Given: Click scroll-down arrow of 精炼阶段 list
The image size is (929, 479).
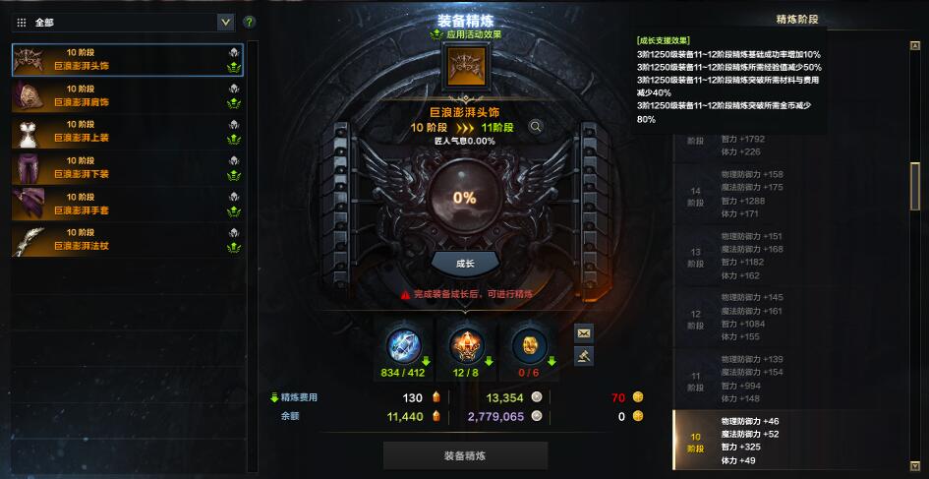Looking at the screenshot, I should [915, 466].
